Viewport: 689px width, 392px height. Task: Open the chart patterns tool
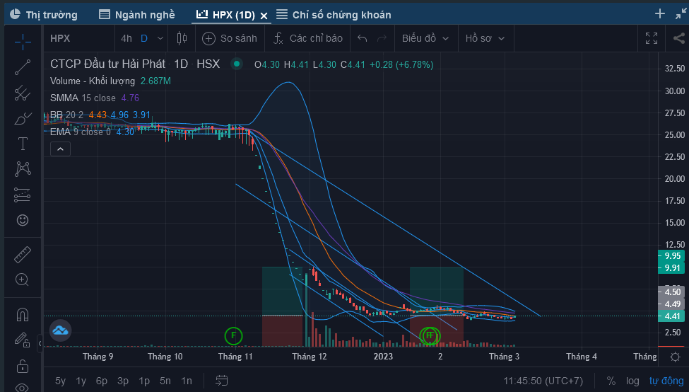(23, 169)
